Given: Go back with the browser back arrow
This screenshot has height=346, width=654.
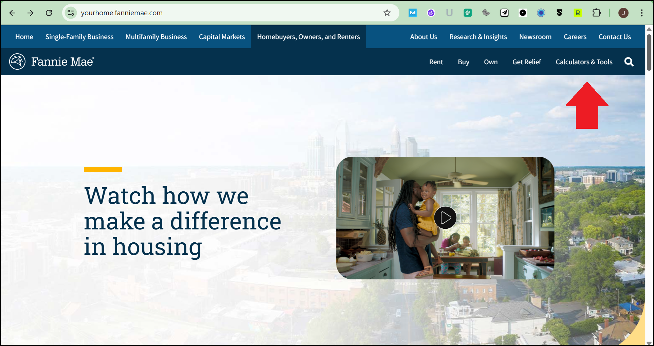Looking at the screenshot, I should click(13, 13).
